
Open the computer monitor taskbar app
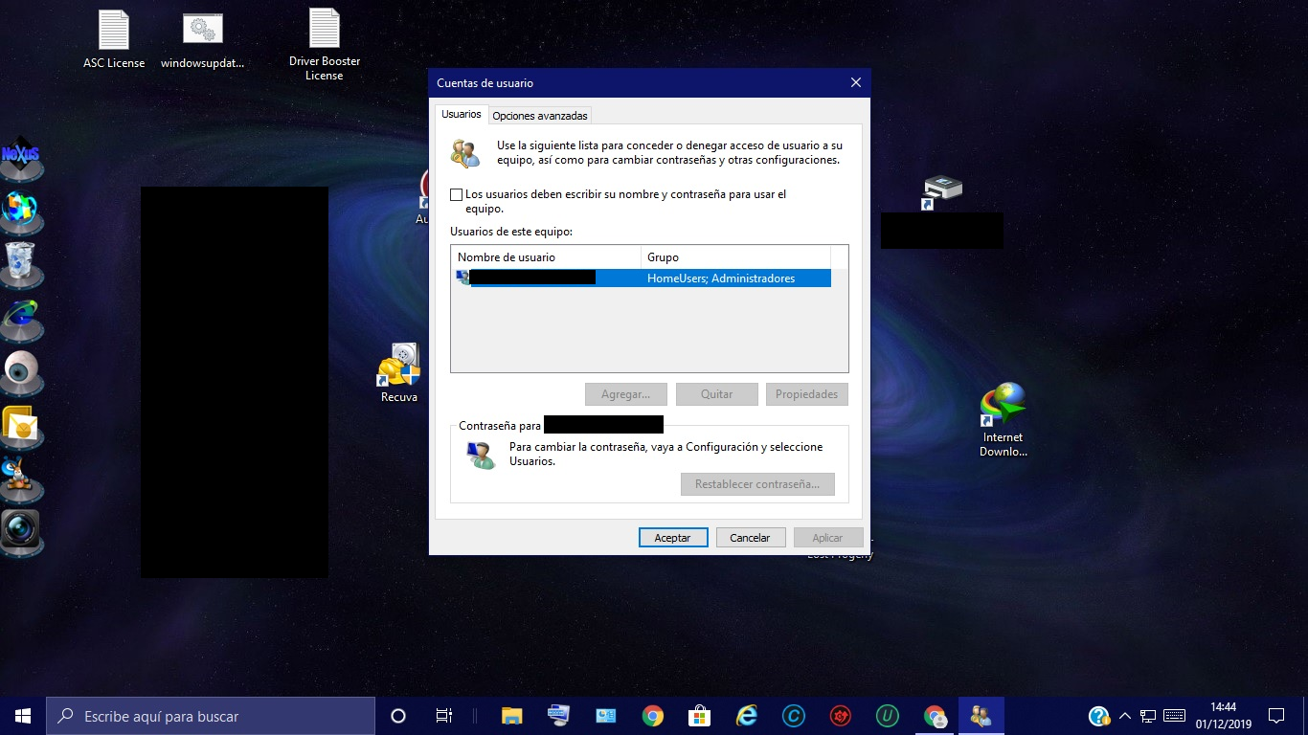(559, 716)
